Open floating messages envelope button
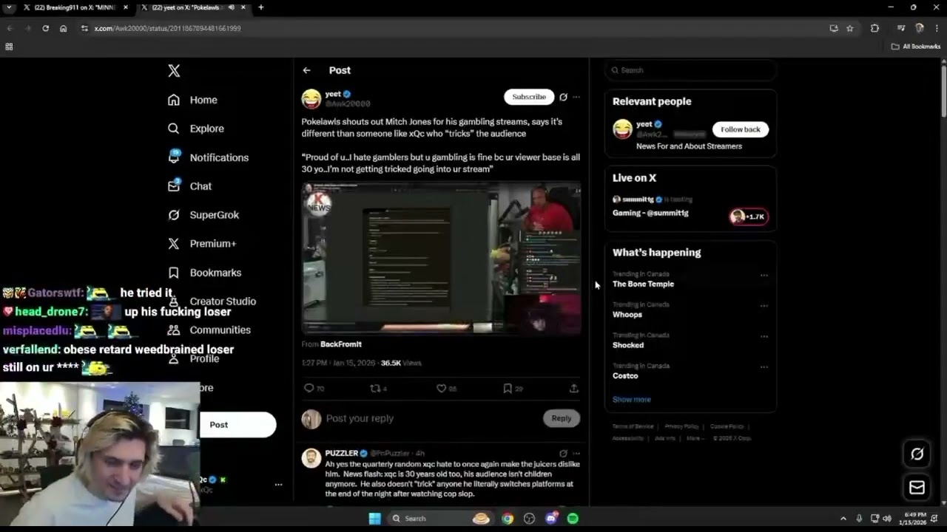The height and width of the screenshot is (532, 947). pos(917,488)
